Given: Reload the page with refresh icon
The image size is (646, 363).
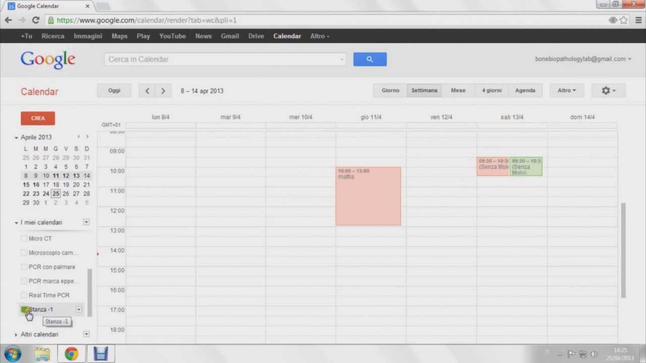Looking at the screenshot, I should [35, 20].
